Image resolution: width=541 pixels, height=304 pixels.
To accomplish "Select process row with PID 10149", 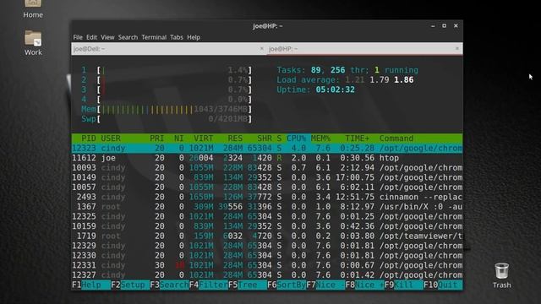I will coord(267,177).
